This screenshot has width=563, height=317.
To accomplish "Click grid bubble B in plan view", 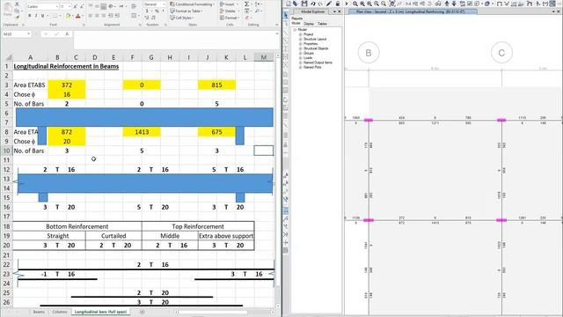I will point(369,53).
